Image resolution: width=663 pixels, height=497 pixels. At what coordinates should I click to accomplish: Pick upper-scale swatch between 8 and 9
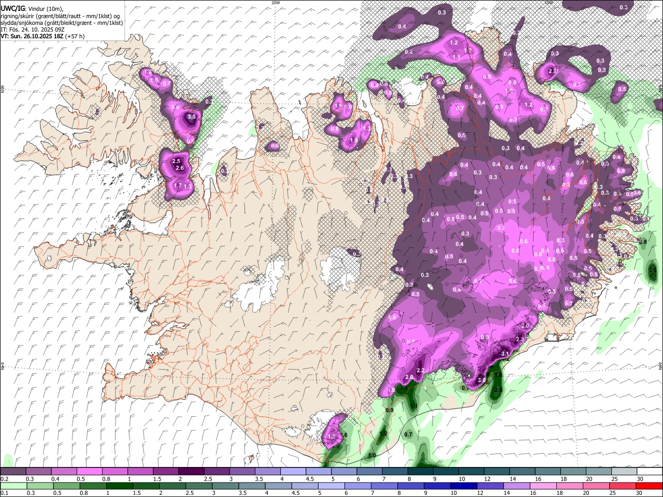click(420, 472)
